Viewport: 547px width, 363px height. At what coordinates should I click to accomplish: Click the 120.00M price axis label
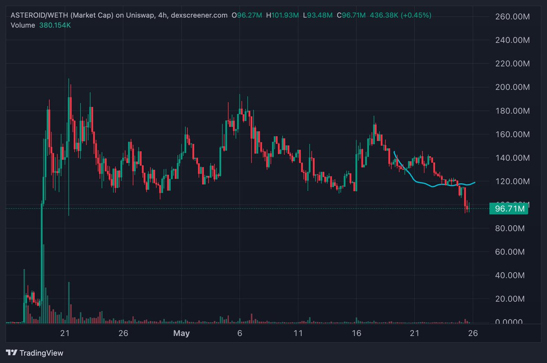[x=513, y=181]
